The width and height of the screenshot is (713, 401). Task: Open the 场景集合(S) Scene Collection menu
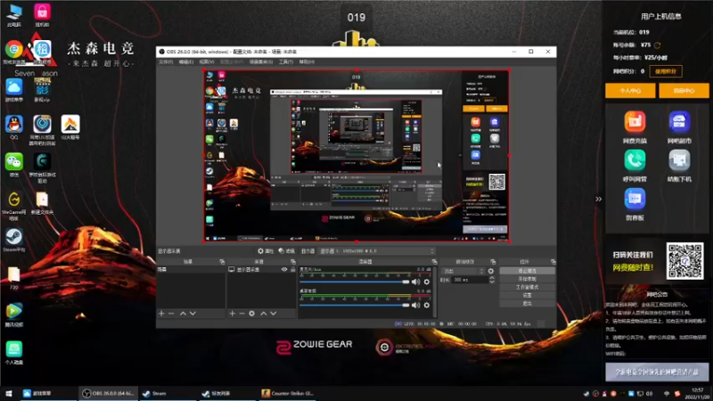tap(261, 61)
